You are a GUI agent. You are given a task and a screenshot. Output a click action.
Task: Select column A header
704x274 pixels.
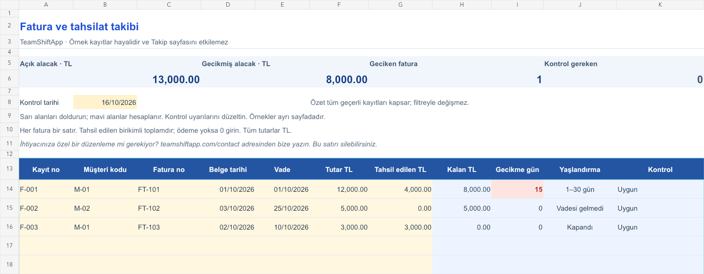(x=46, y=5)
